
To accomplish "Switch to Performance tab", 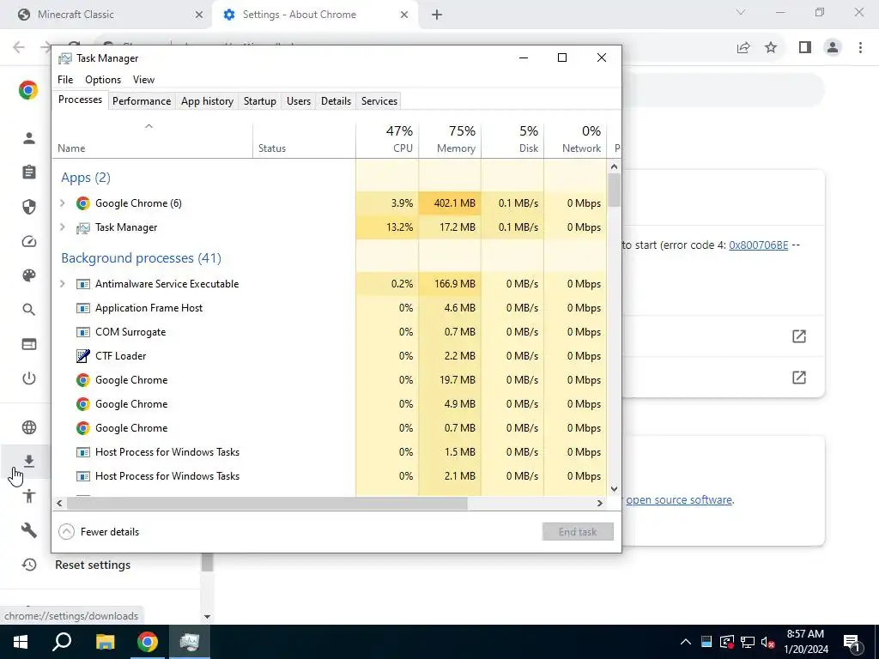I will 142,101.
